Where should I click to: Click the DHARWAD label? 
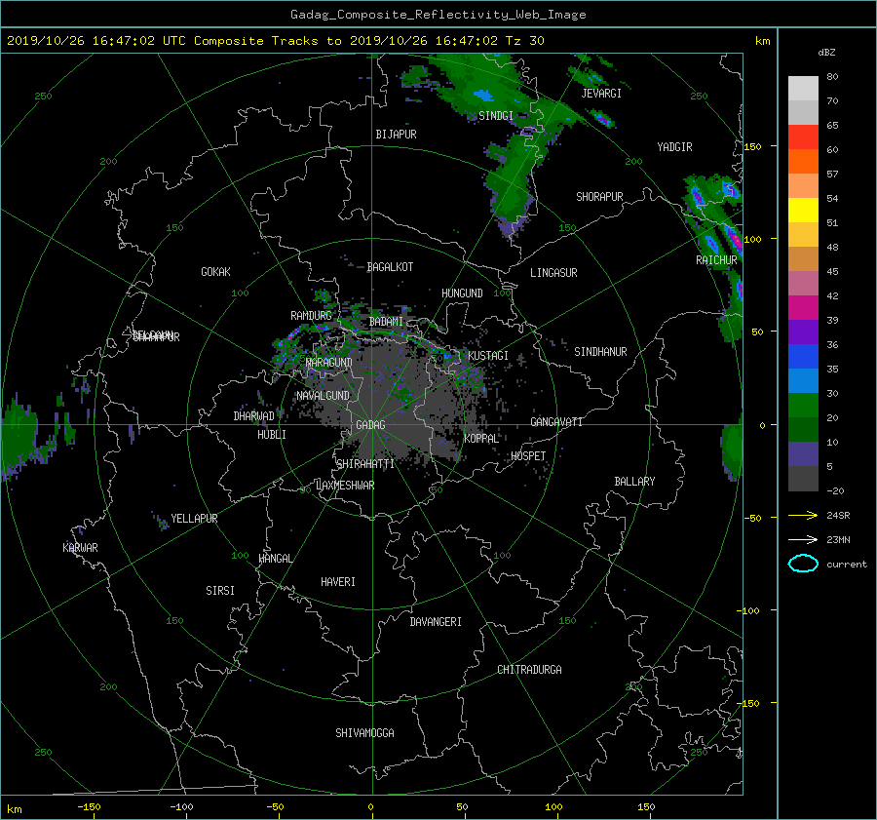(253, 416)
